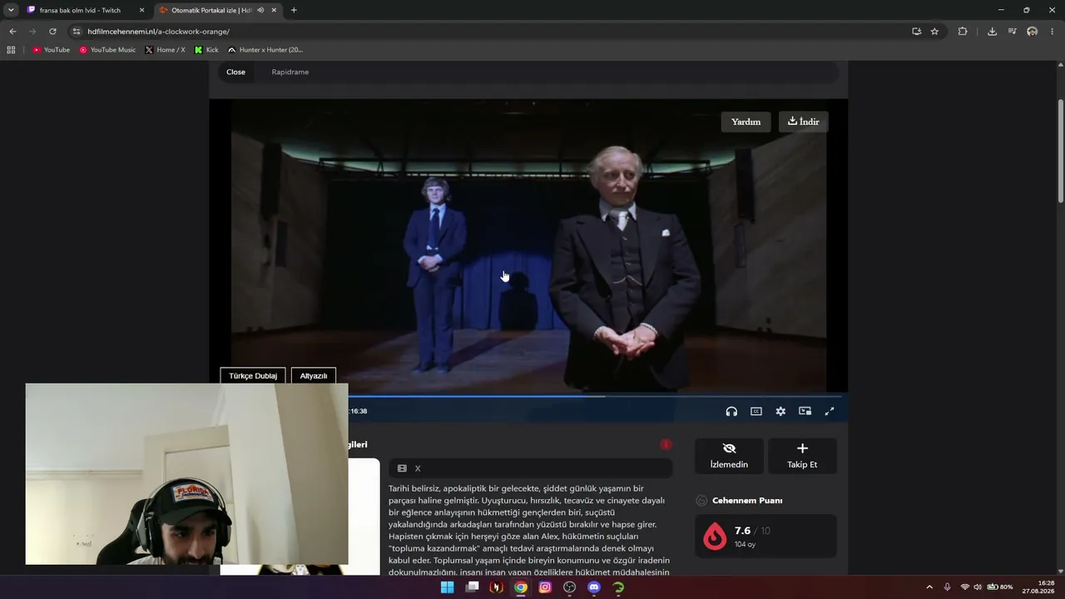Bookmark this page with the star icon

coord(934,32)
